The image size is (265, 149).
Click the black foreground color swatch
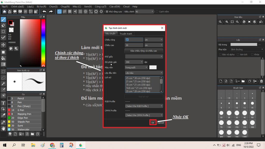point(10,22)
